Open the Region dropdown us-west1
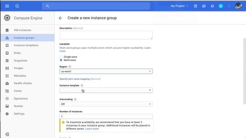The width and height of the screenshot is (246, 138). click(106, 71)
